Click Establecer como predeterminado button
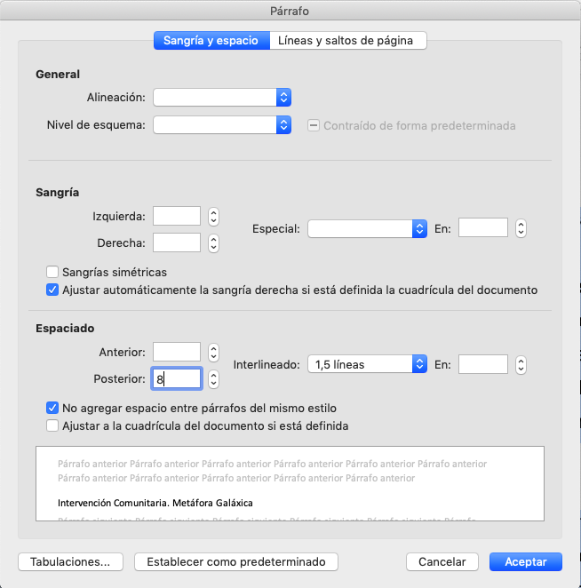The width and height of the screenshot is (581, 588). click(236, 561)
